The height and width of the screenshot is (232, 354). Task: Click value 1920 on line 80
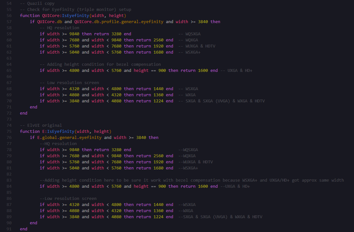(158, 162)
